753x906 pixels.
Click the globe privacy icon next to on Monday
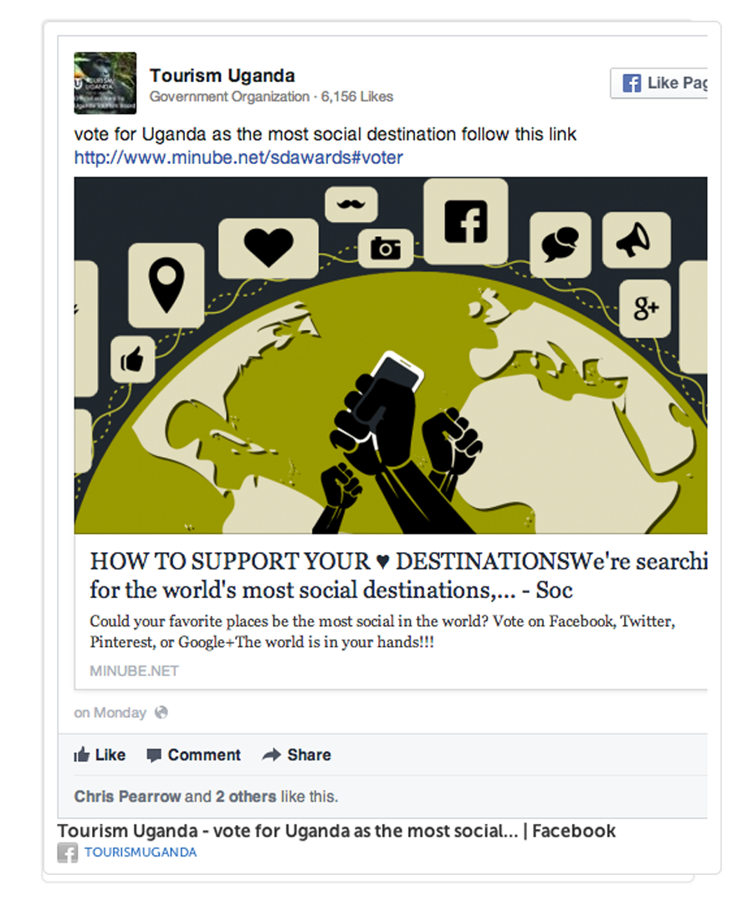(161, 713)
